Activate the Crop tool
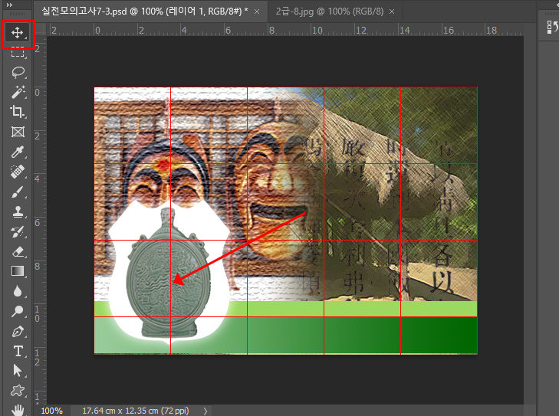This screenshot has height=416, width=559. [17, 112]
